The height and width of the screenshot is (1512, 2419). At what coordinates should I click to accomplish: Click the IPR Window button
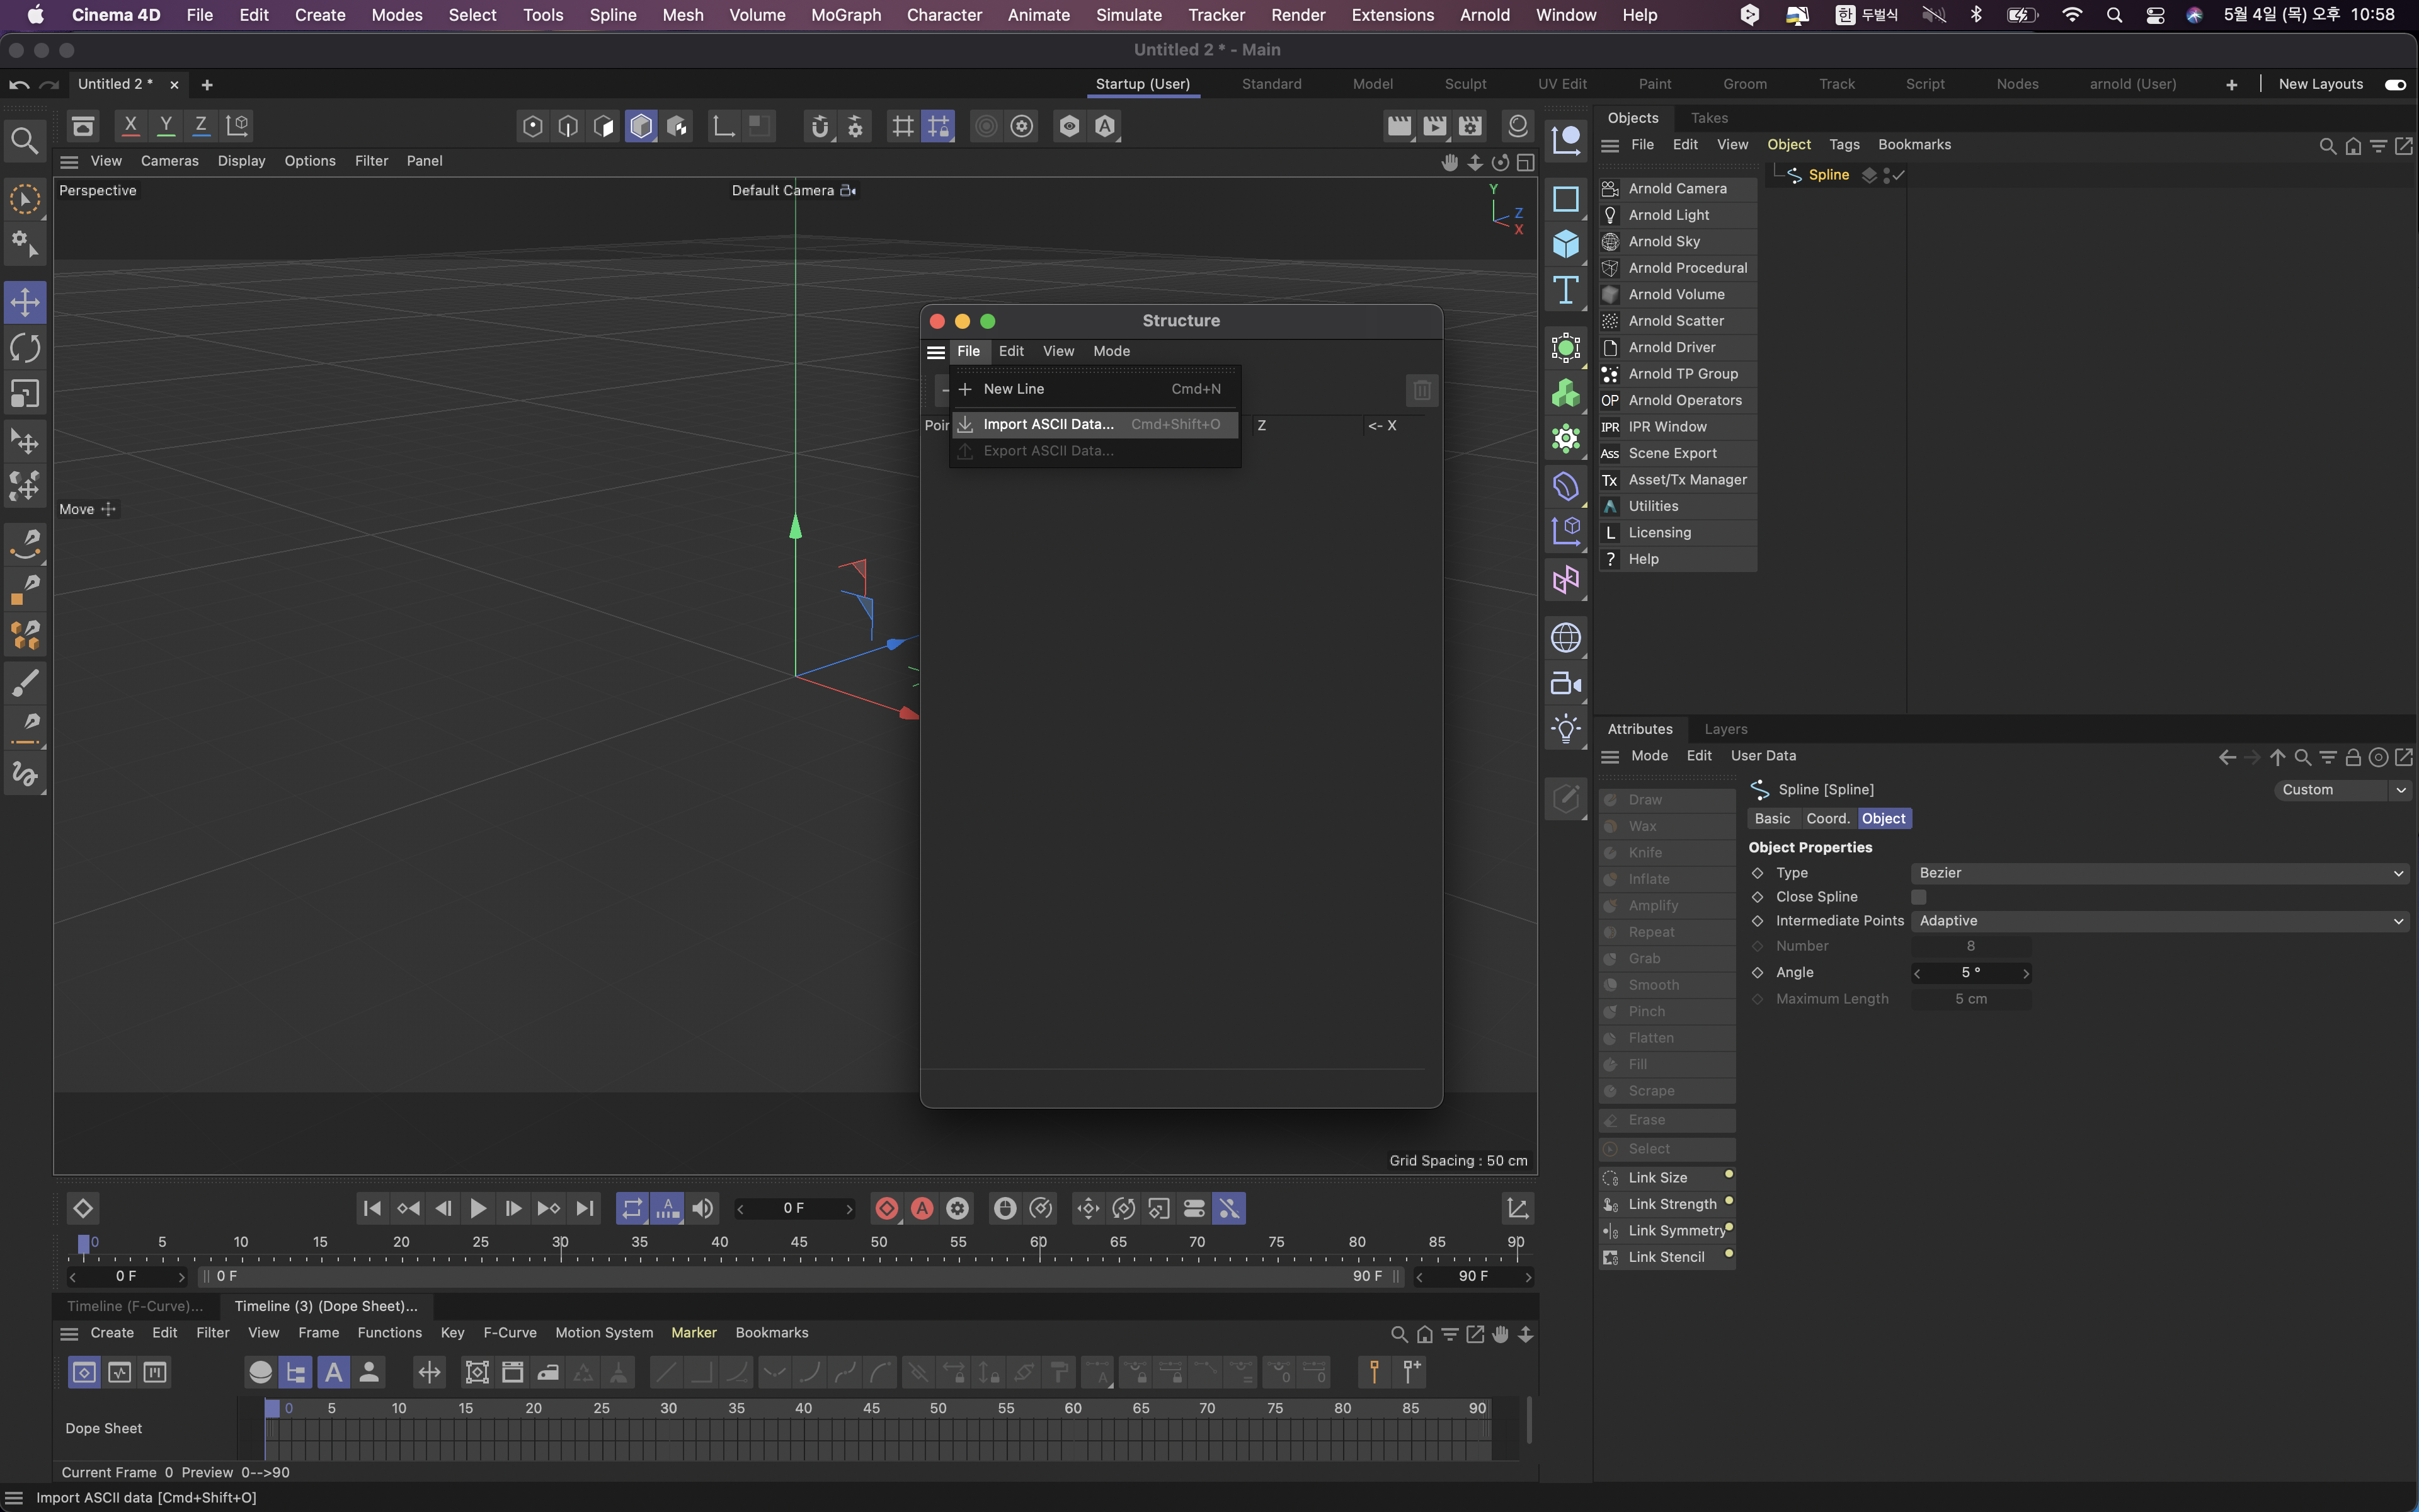point(1667,427)
